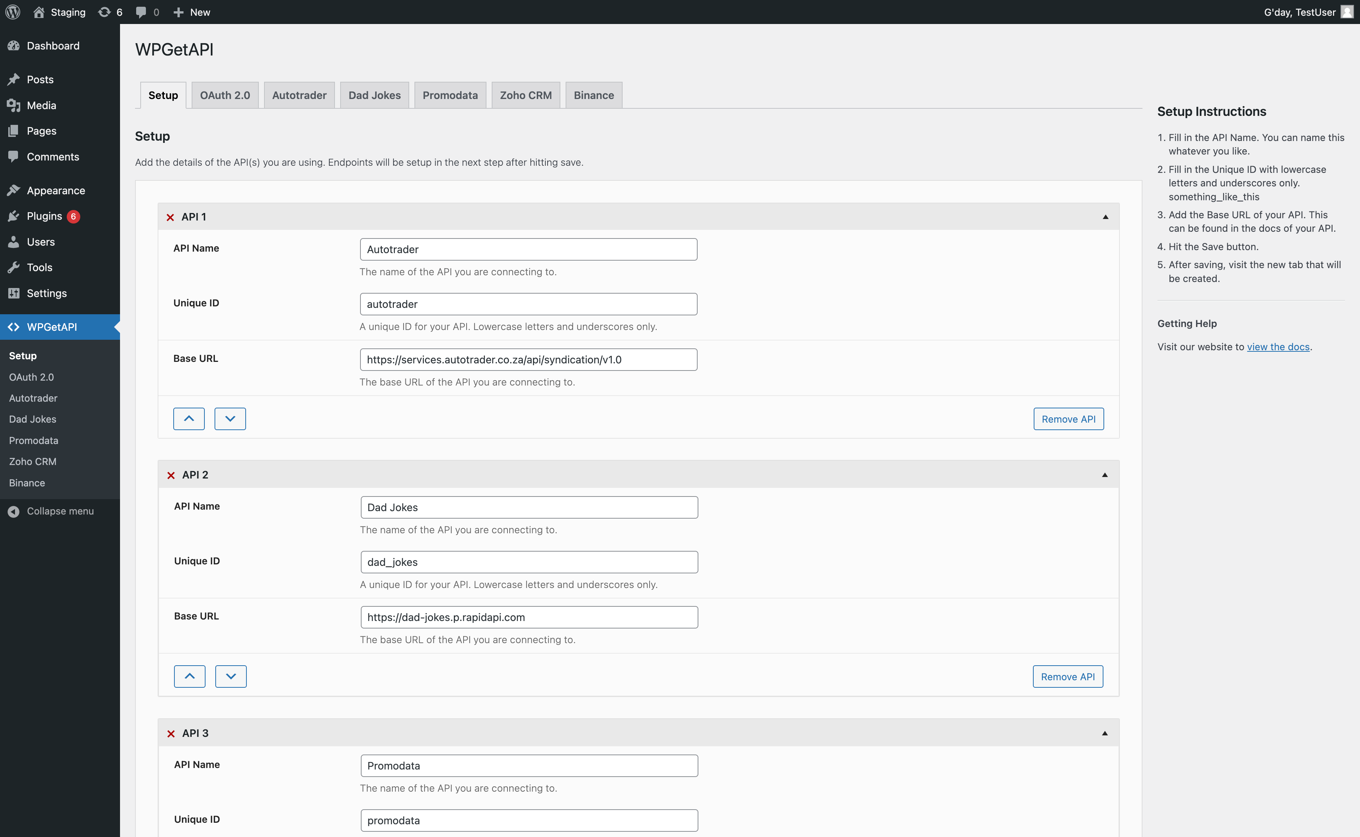Click the Dad Jokes API Name field
Viewport: 1360px width, 837px height.
point(529,507)
